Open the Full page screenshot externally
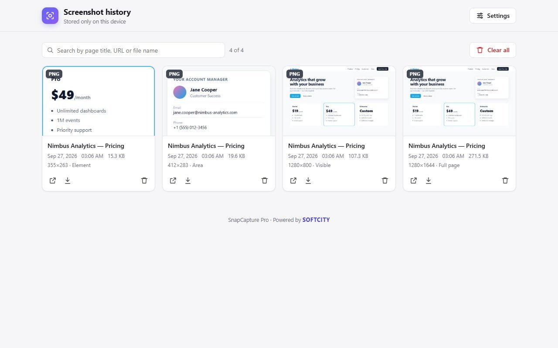558x348 pixels. click(414, 181)
